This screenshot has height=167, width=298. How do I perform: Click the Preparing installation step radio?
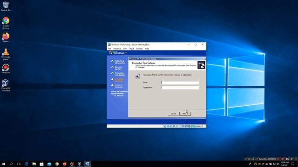(x=112, y=73)
